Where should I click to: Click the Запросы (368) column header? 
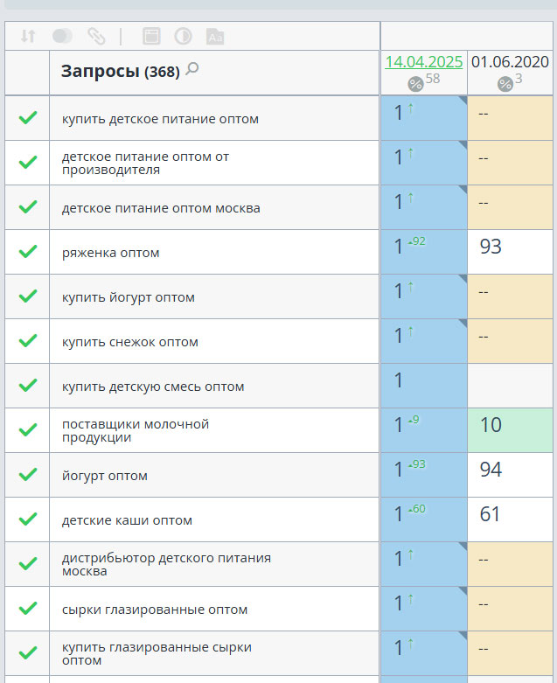120,72
